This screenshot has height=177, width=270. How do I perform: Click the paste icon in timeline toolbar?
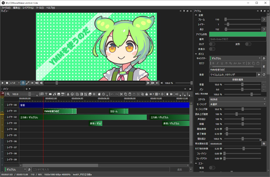tap(130, 94)
